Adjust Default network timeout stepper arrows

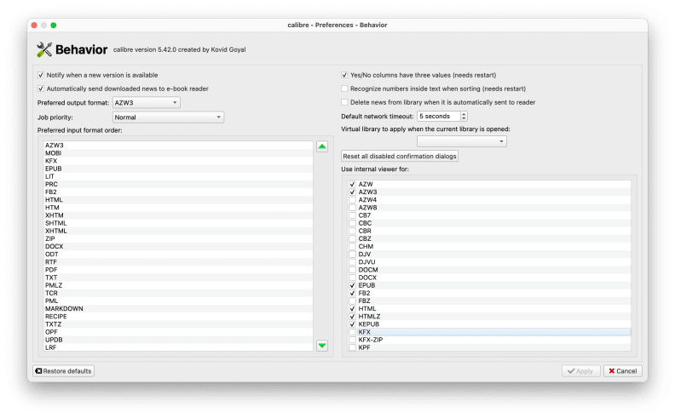click(x=464, y=116)
